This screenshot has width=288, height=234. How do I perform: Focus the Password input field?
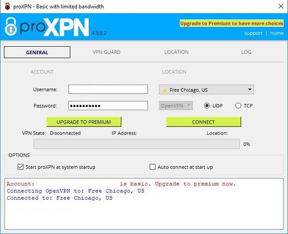(x=108, y=106)
